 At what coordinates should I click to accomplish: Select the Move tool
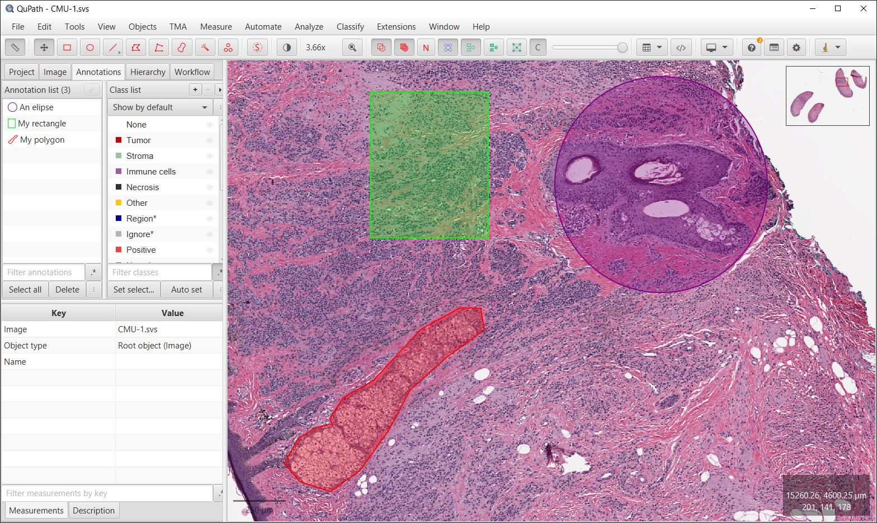click(x=44, y=48)
